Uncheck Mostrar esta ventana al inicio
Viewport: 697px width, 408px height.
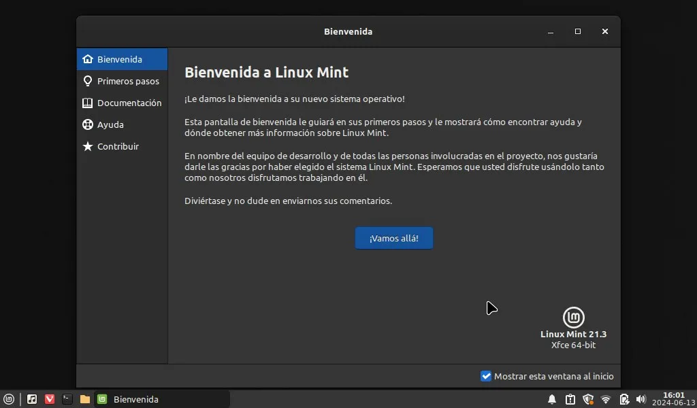486,376
